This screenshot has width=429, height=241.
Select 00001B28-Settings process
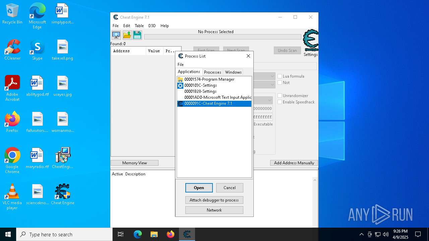click(x=214, y=91)
